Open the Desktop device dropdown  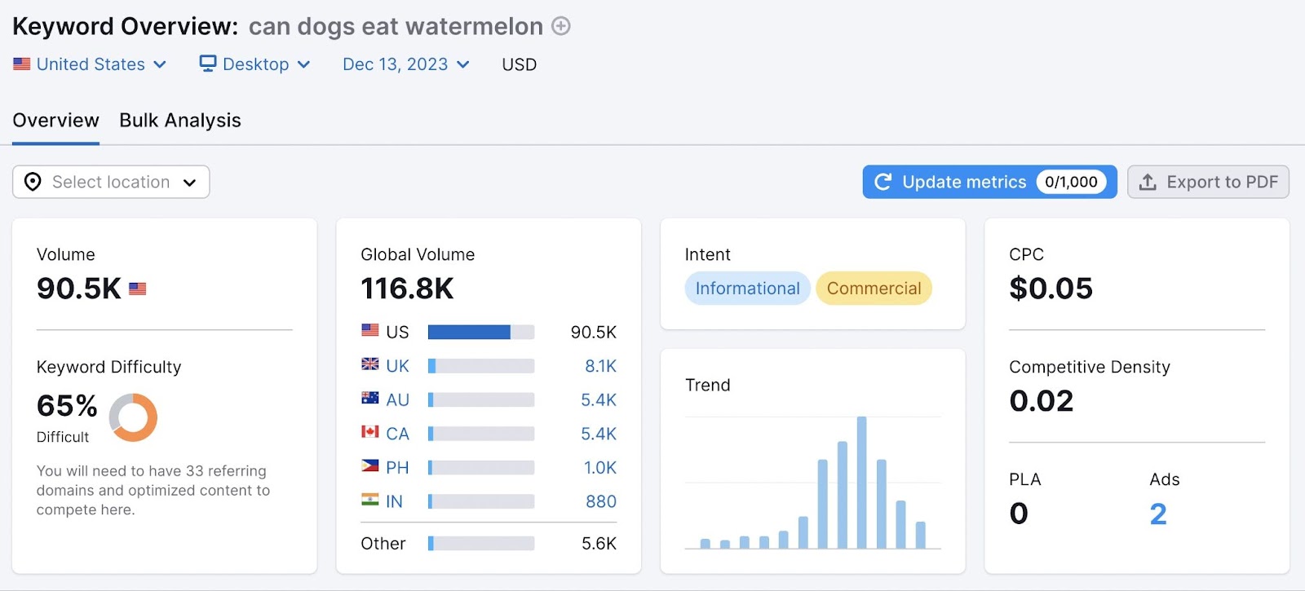coord(254,64)
